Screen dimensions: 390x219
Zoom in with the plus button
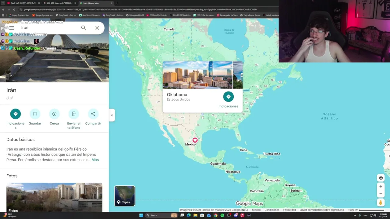pos(381,186)
